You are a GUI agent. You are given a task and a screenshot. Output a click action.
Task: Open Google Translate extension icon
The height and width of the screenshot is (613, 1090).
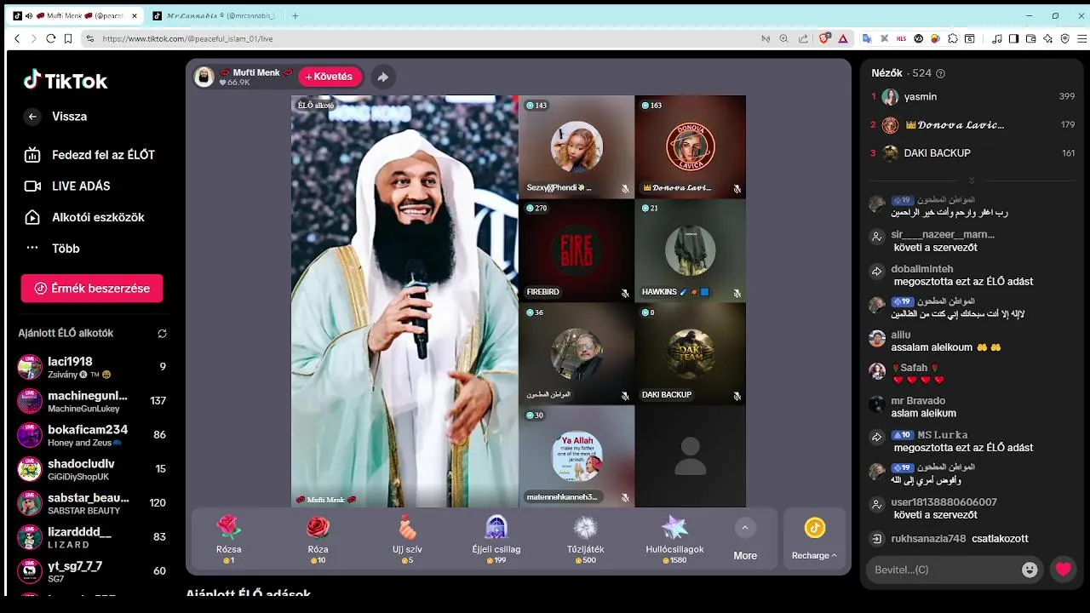pos(867,38)
